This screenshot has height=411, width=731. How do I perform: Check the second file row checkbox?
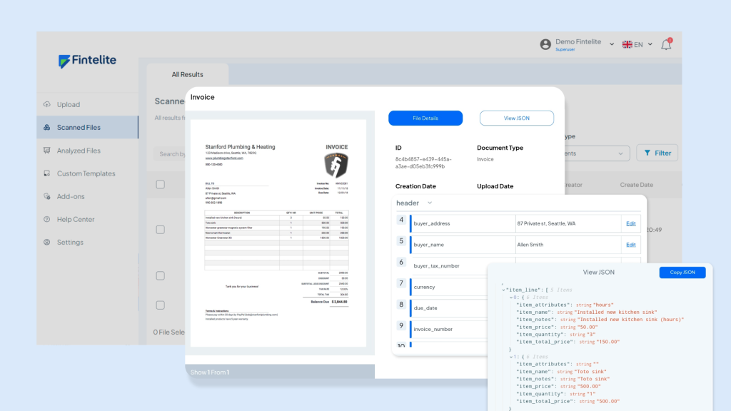[x=161, y=275]
